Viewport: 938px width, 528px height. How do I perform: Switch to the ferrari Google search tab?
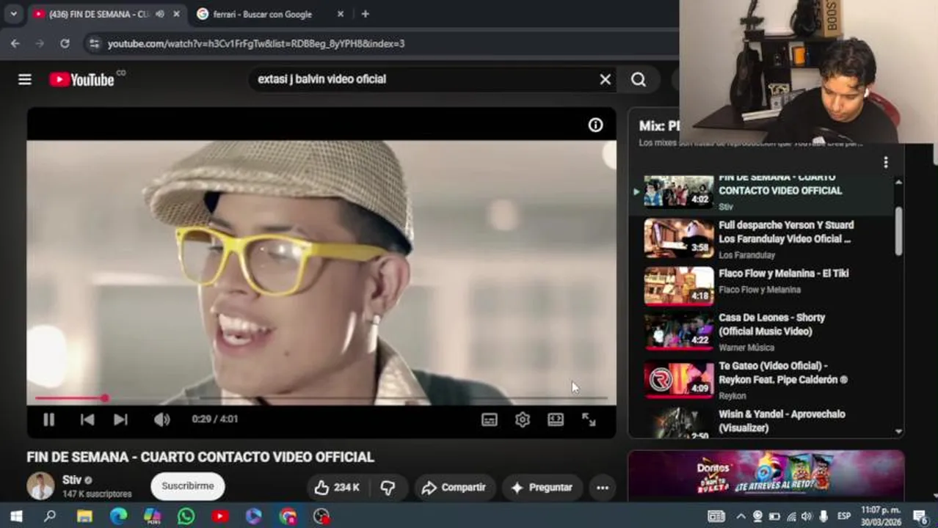(x=263, y=14)
